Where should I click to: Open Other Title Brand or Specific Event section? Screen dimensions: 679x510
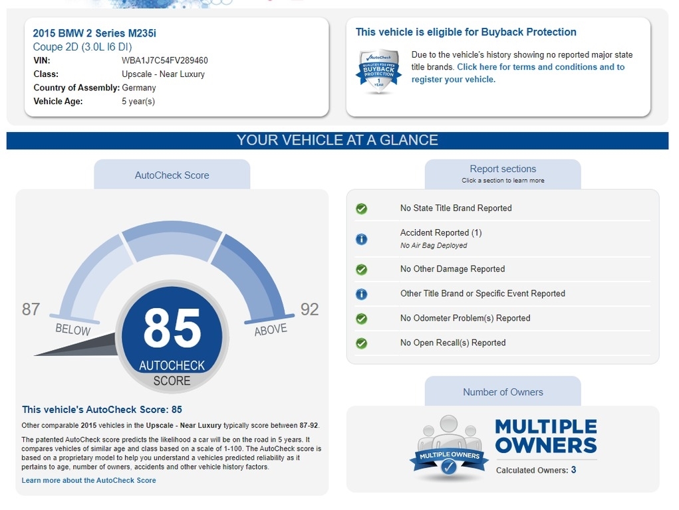pos(482,294)
